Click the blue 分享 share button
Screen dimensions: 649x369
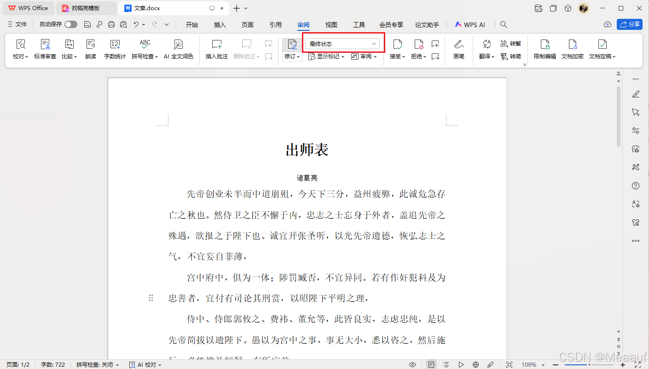(630, 24)
